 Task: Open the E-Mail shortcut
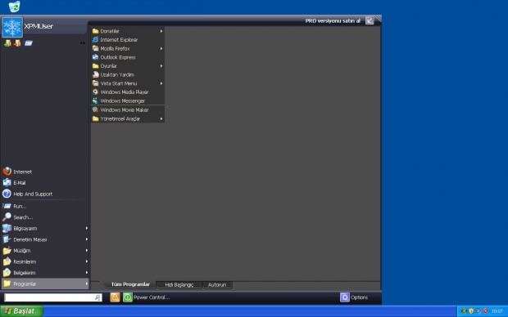tap(45, 182)
